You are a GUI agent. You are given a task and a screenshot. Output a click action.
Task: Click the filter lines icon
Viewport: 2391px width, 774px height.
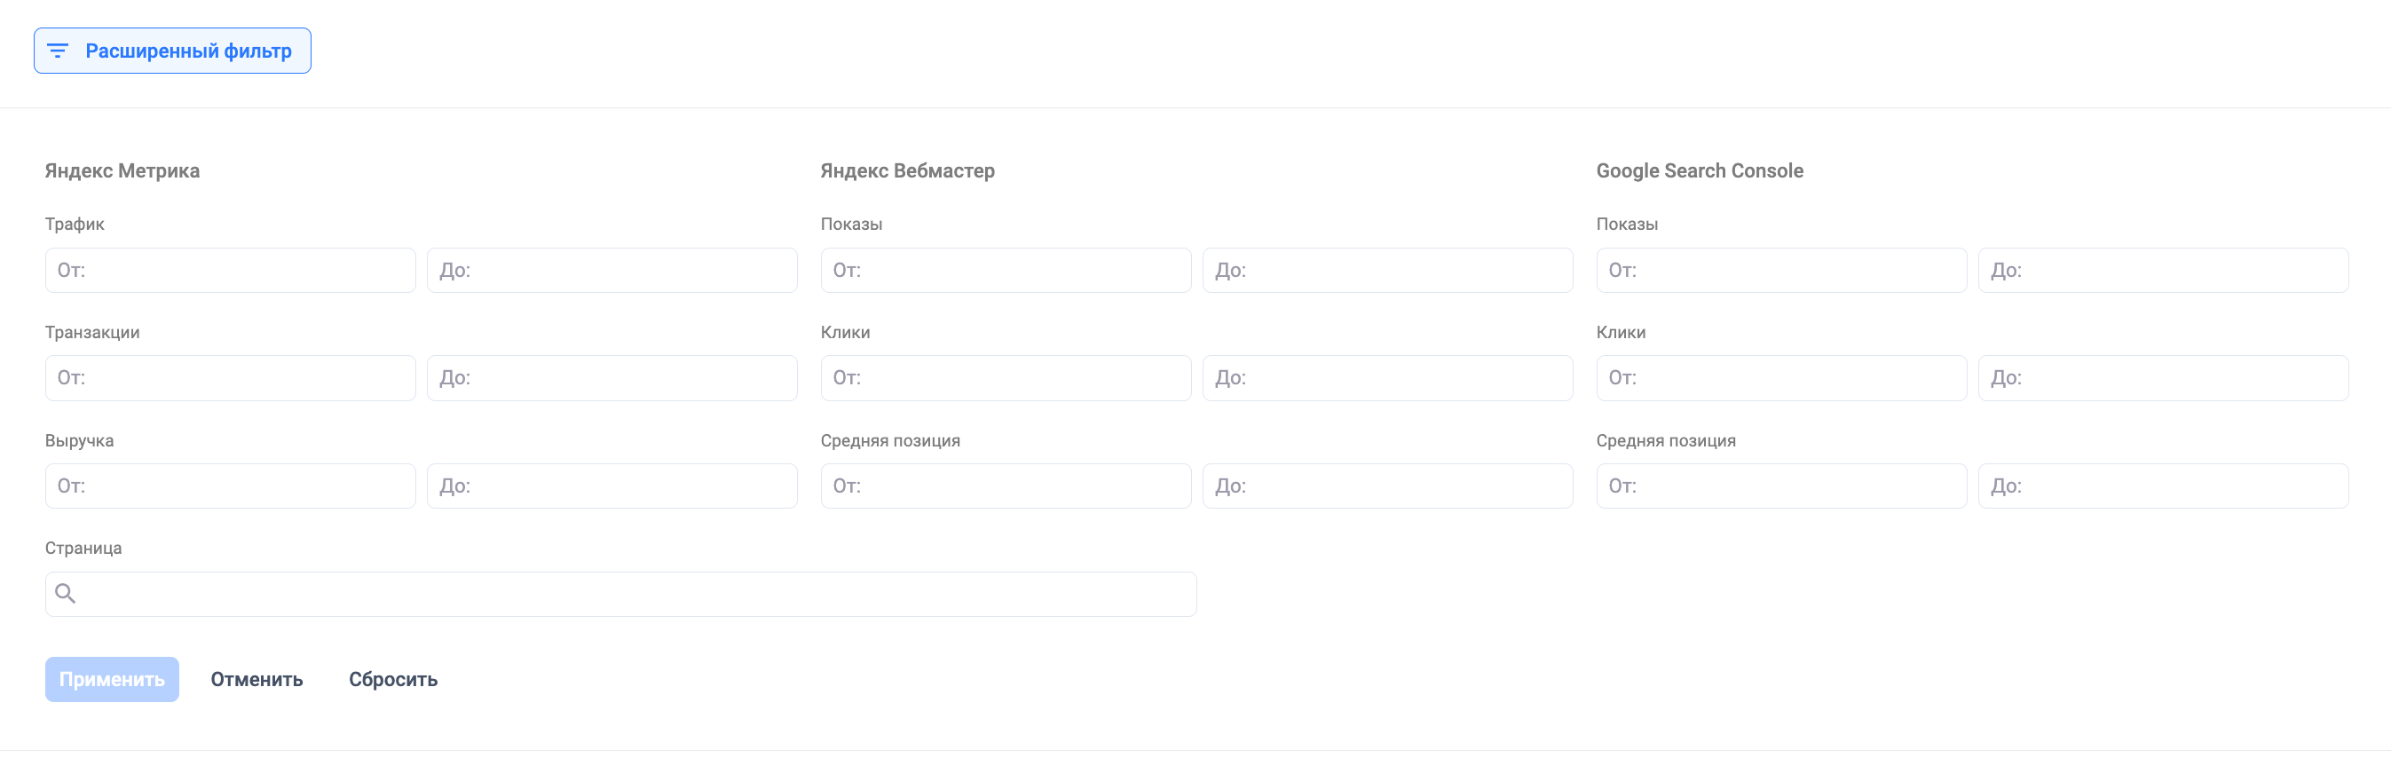pyautogui.click(x=58, y=51)
